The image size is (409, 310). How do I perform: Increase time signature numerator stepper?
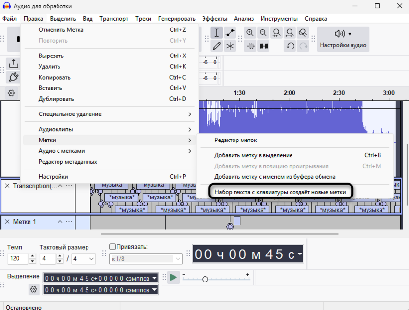pyautogui.click(x=60, y=256)
